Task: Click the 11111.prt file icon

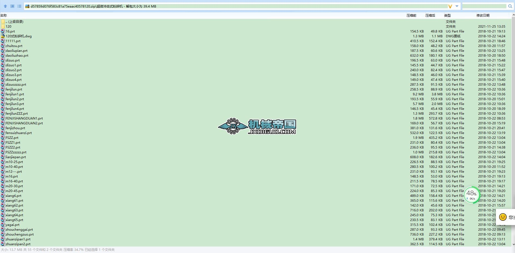Action: point(3,41)
